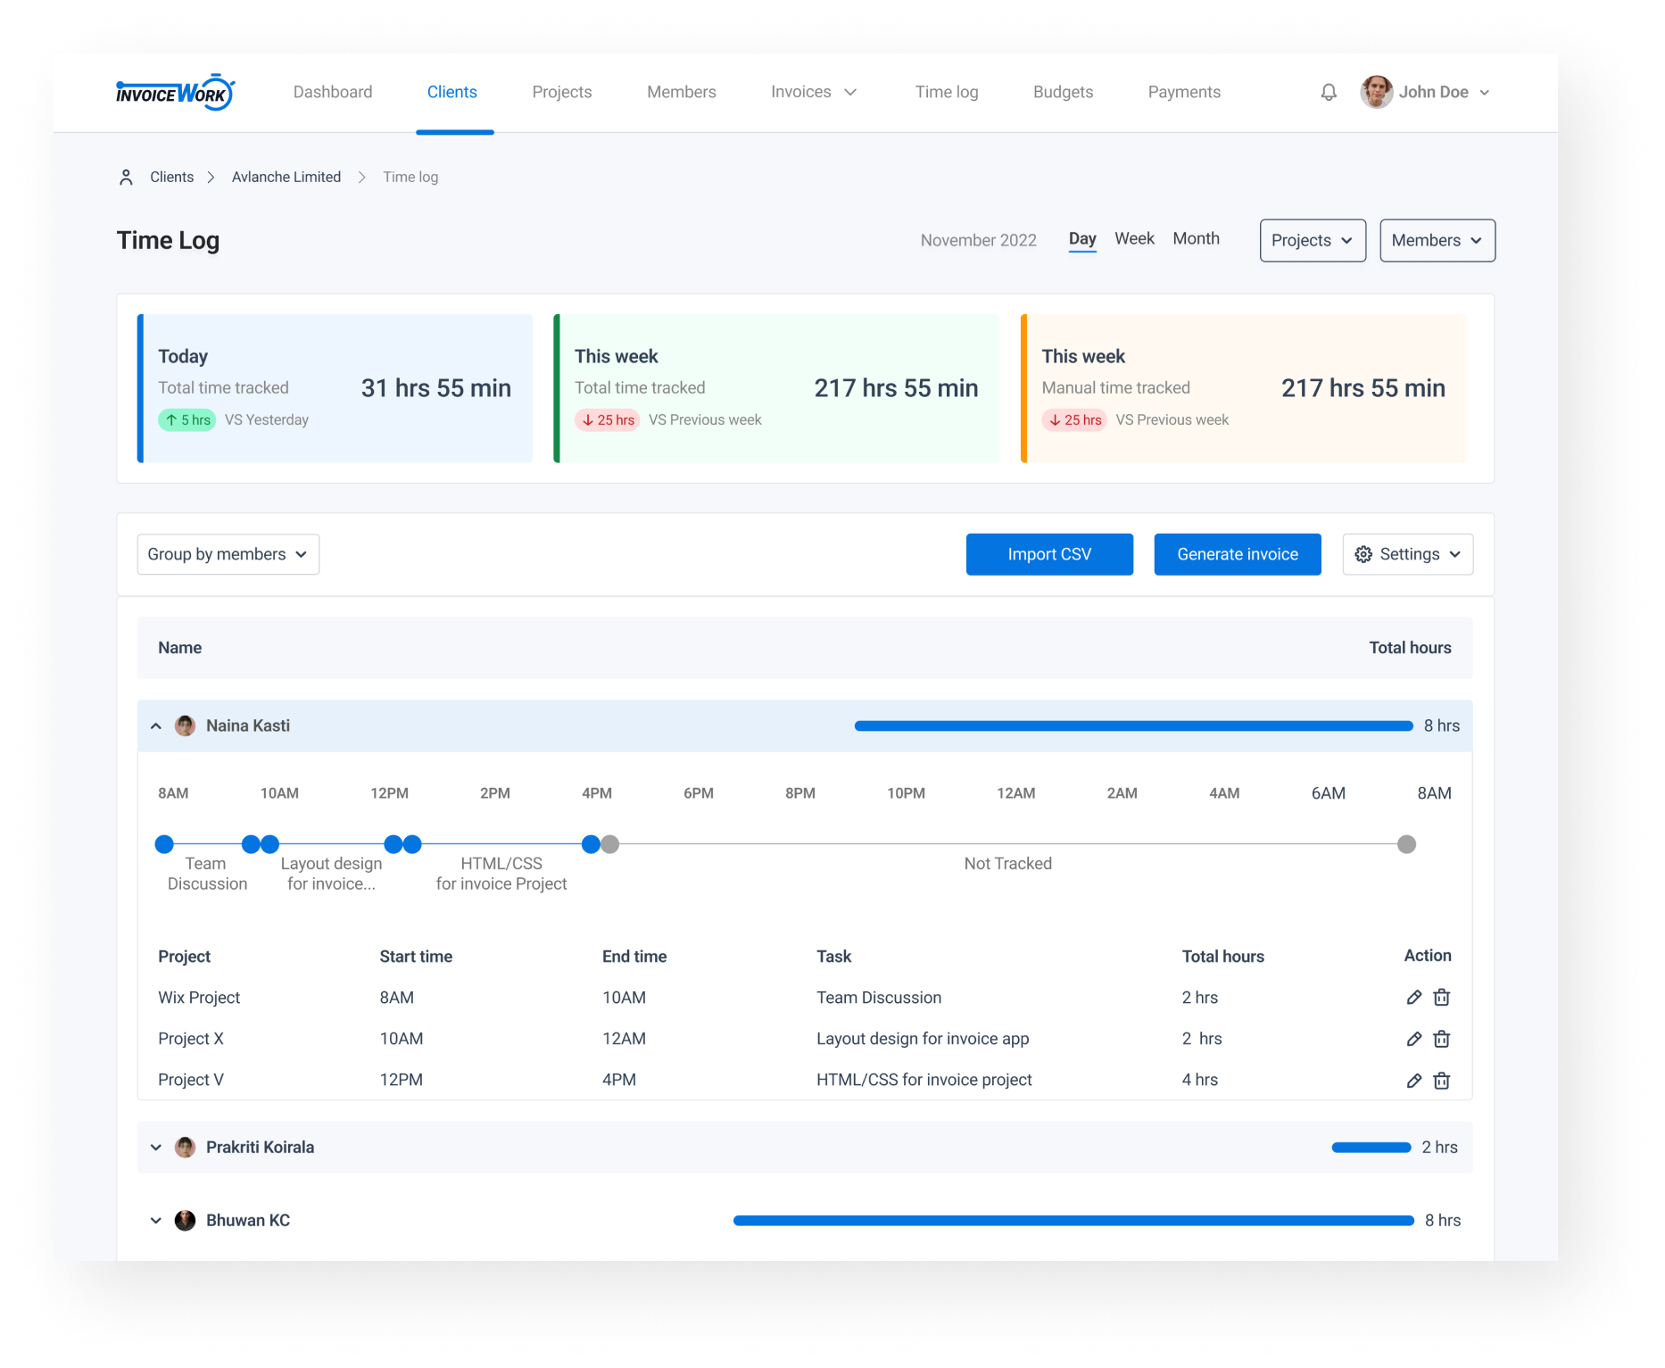Screen dimensions: 1665x1368
Task: Click the InvoiceWork logo
Action: 175,92
